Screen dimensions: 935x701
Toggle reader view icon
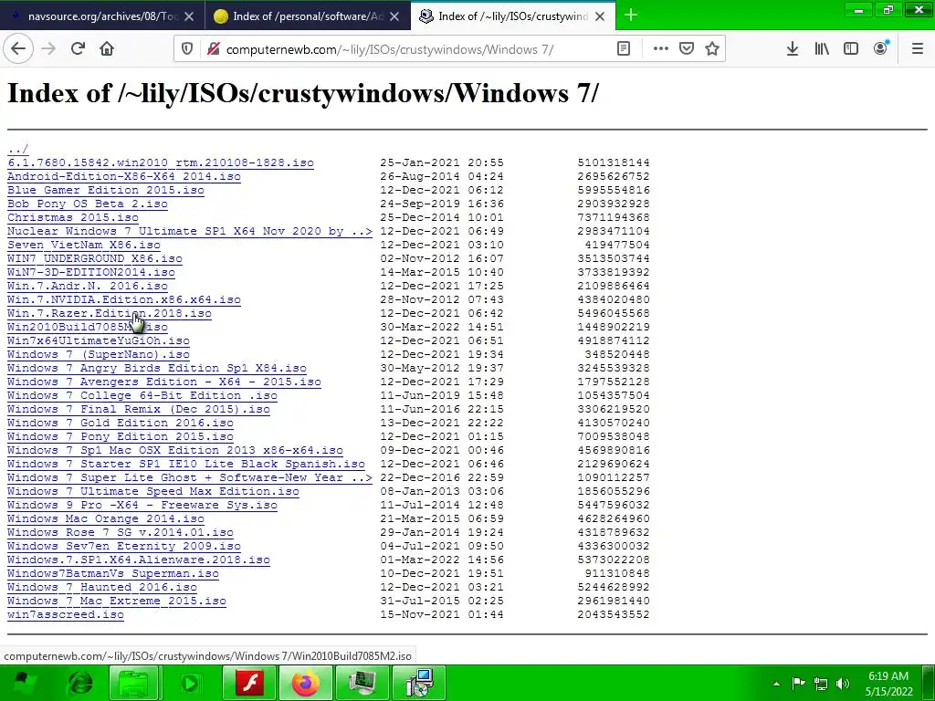tap(623, 49)
